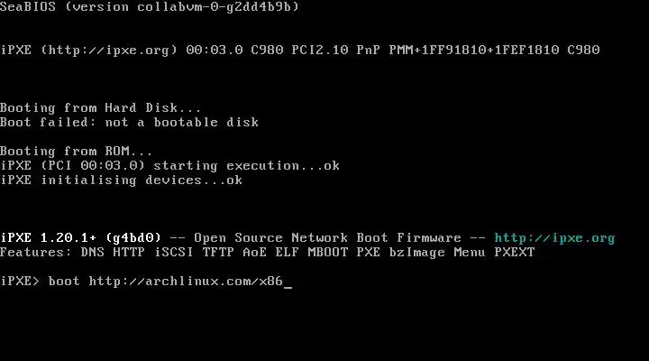Click the 'Features:' label
The height and width of the screenshot is (361, 649).
[35, 253]
